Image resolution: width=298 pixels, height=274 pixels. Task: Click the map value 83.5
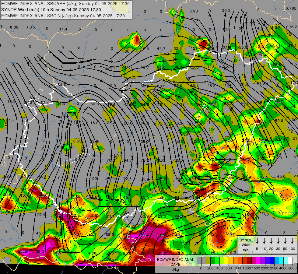(161, 86)
